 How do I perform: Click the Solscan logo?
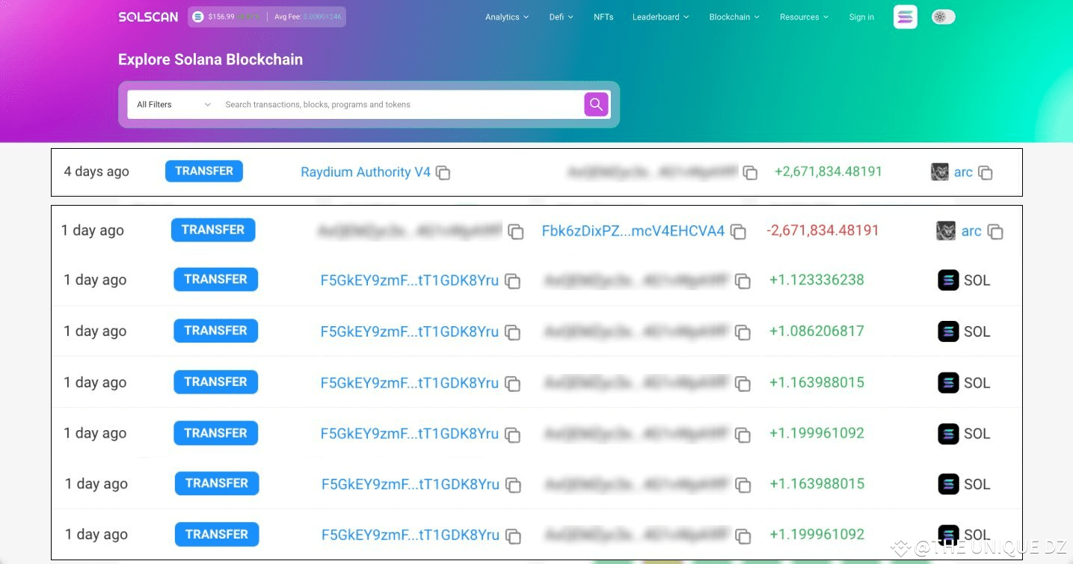(148, 17)
